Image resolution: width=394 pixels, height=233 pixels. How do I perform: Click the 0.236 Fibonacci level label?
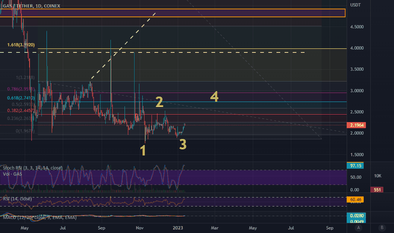pos(21,118)
